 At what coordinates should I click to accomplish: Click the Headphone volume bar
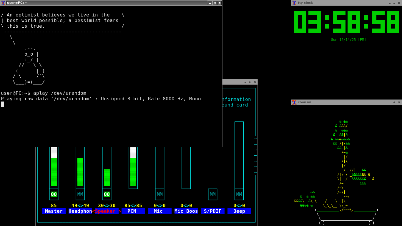(80, 172)
